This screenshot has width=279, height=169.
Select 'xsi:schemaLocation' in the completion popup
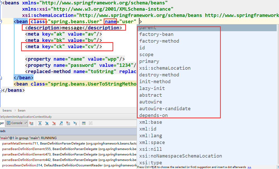coord(207,68)
